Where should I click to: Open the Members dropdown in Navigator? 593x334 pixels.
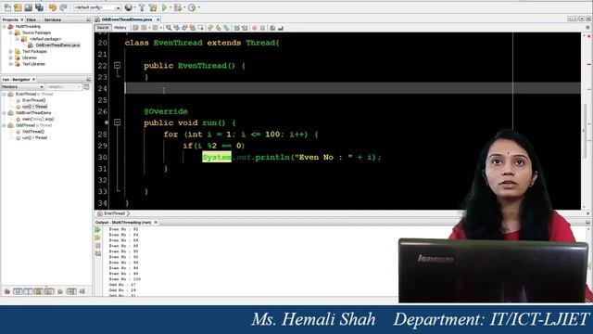coord(22,87)
